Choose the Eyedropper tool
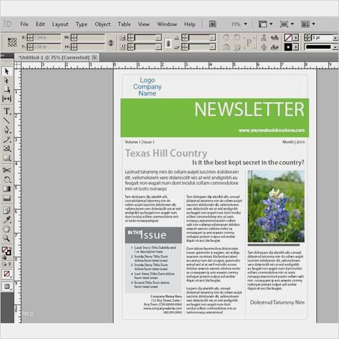The height and width of the screenshot is (339, 339). pos(7,219)
